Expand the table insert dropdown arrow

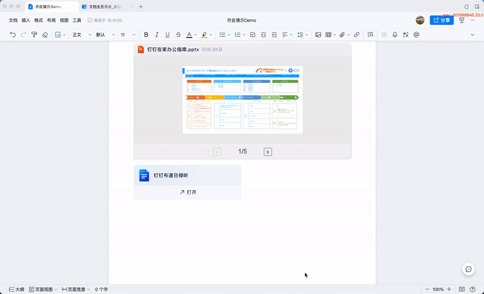335,35
